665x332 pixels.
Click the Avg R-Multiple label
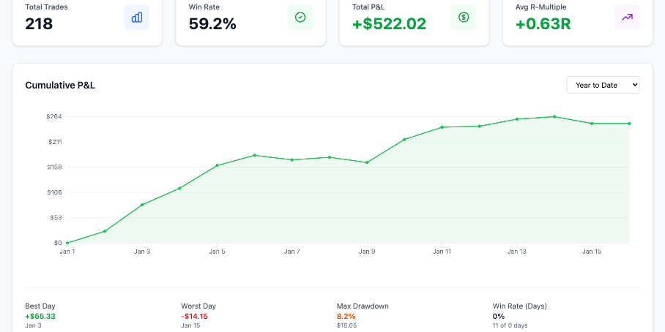[540, 7]
